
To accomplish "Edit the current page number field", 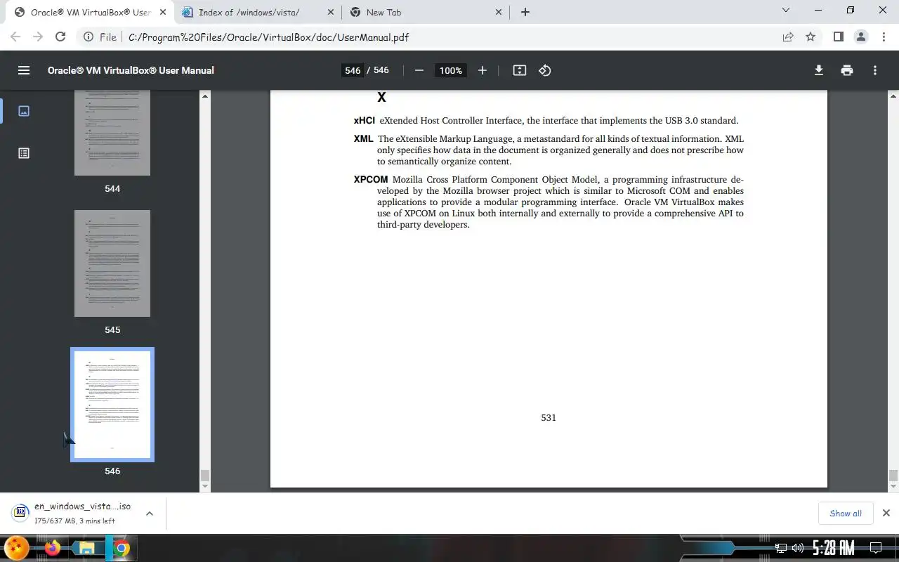I will point(353,70).
